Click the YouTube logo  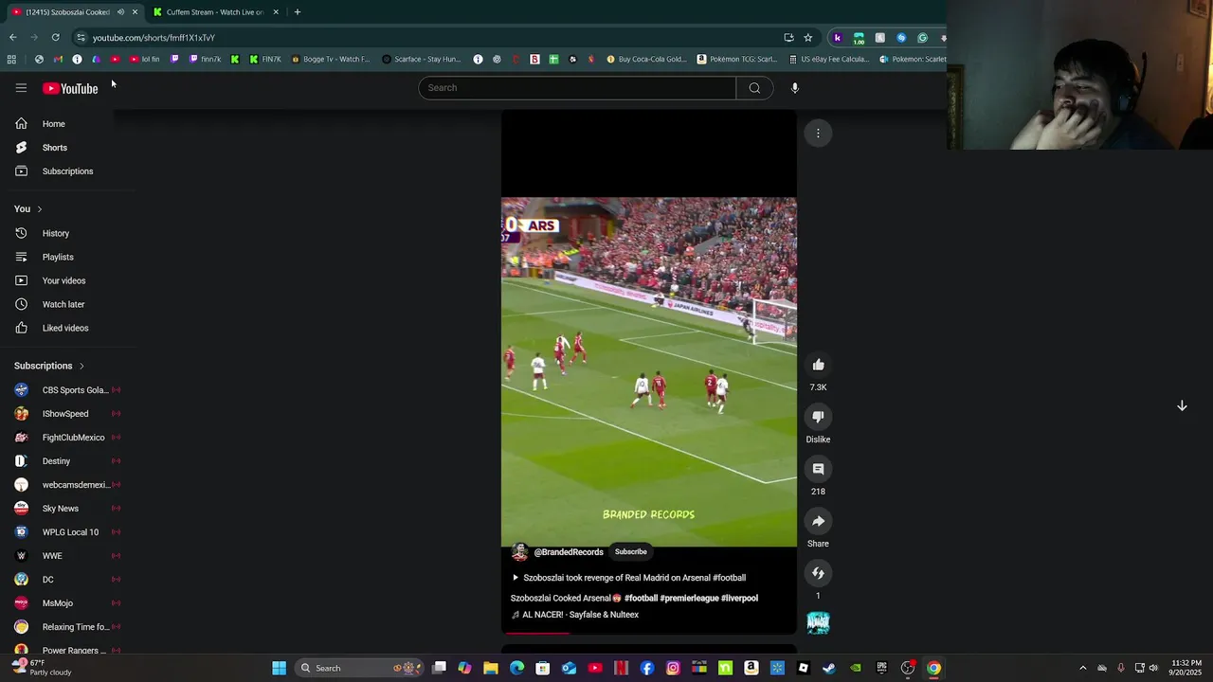(70, 88)
